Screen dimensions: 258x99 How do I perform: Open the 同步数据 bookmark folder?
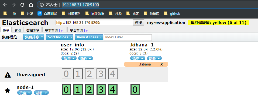[95, 14]
